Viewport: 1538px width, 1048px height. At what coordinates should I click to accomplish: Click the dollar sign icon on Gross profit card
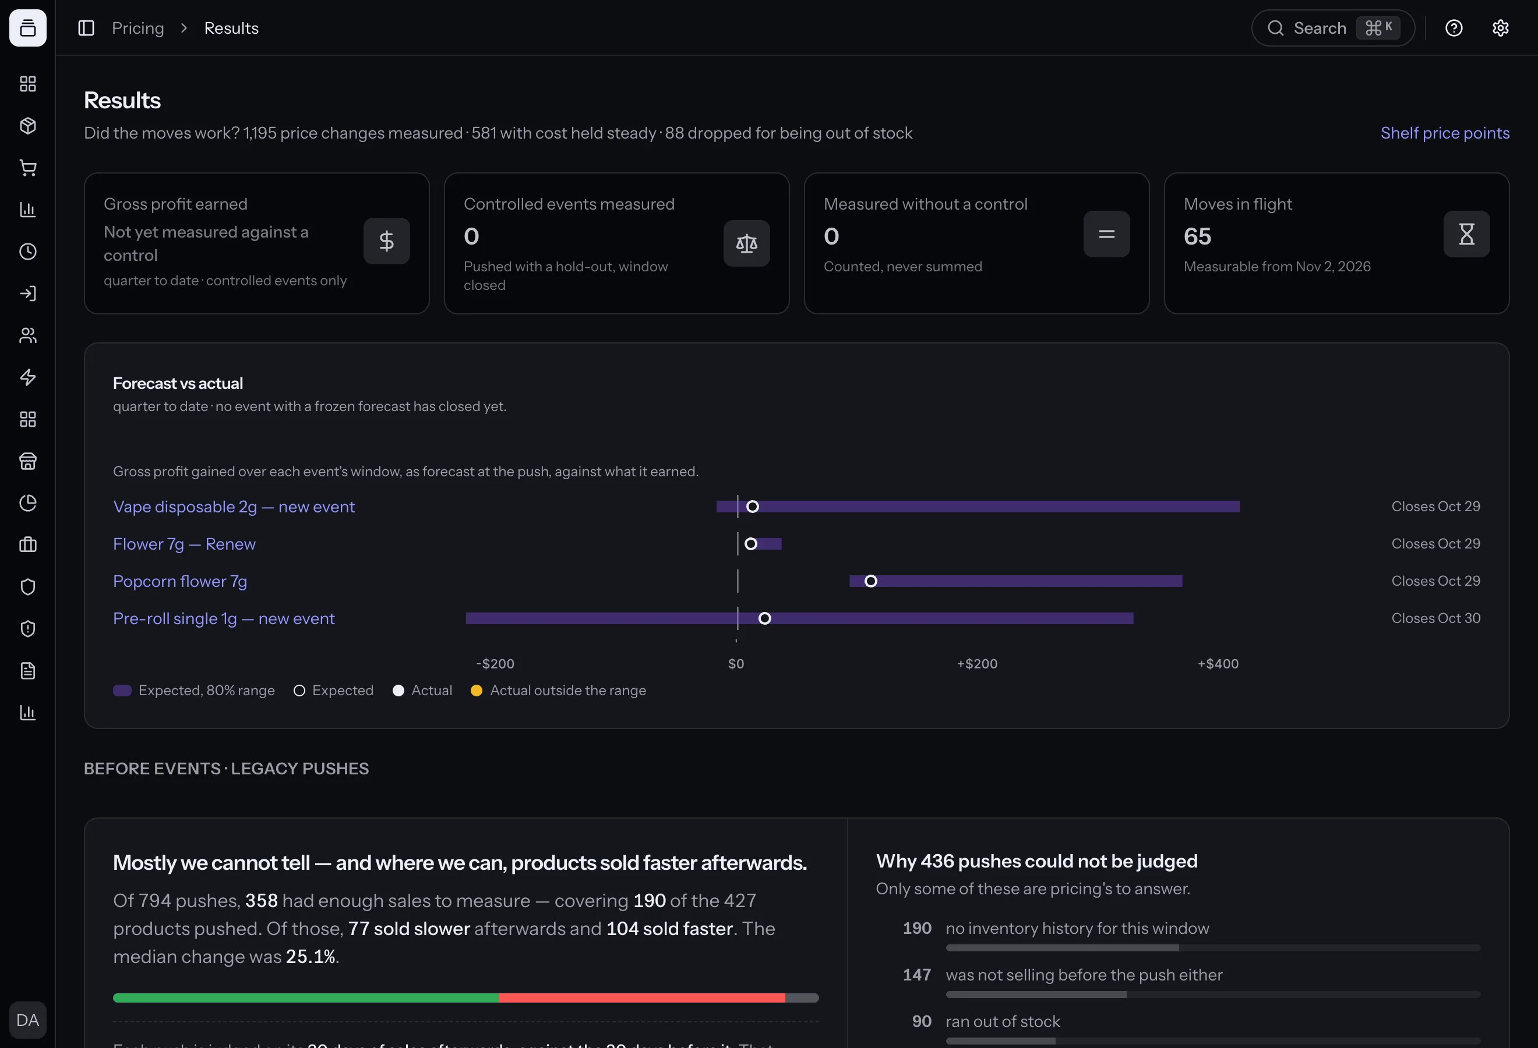coord(386,242)
